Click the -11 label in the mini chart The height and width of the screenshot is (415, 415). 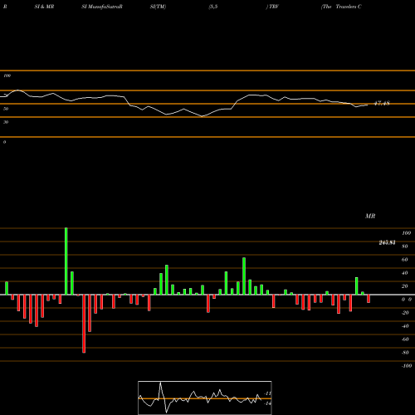coord(267,393)
